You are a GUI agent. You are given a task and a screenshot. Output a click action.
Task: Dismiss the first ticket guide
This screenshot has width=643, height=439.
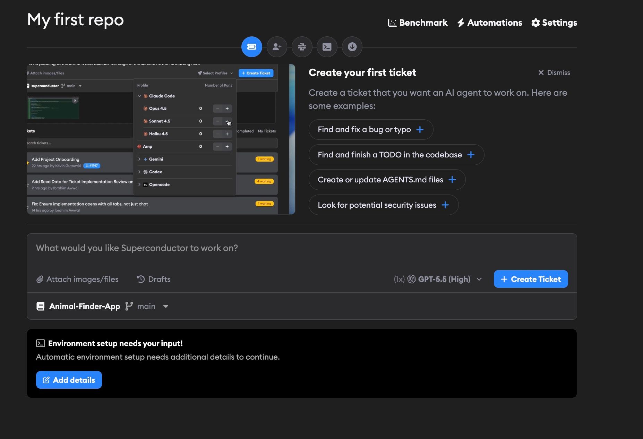click(554, 72)
